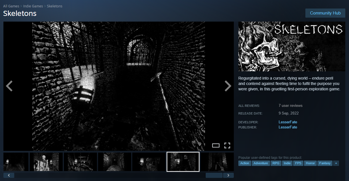The width and height of the screenshot is (349, 181).
Task: Click the popular user-defined tags caption
Action: coord(270,158)
